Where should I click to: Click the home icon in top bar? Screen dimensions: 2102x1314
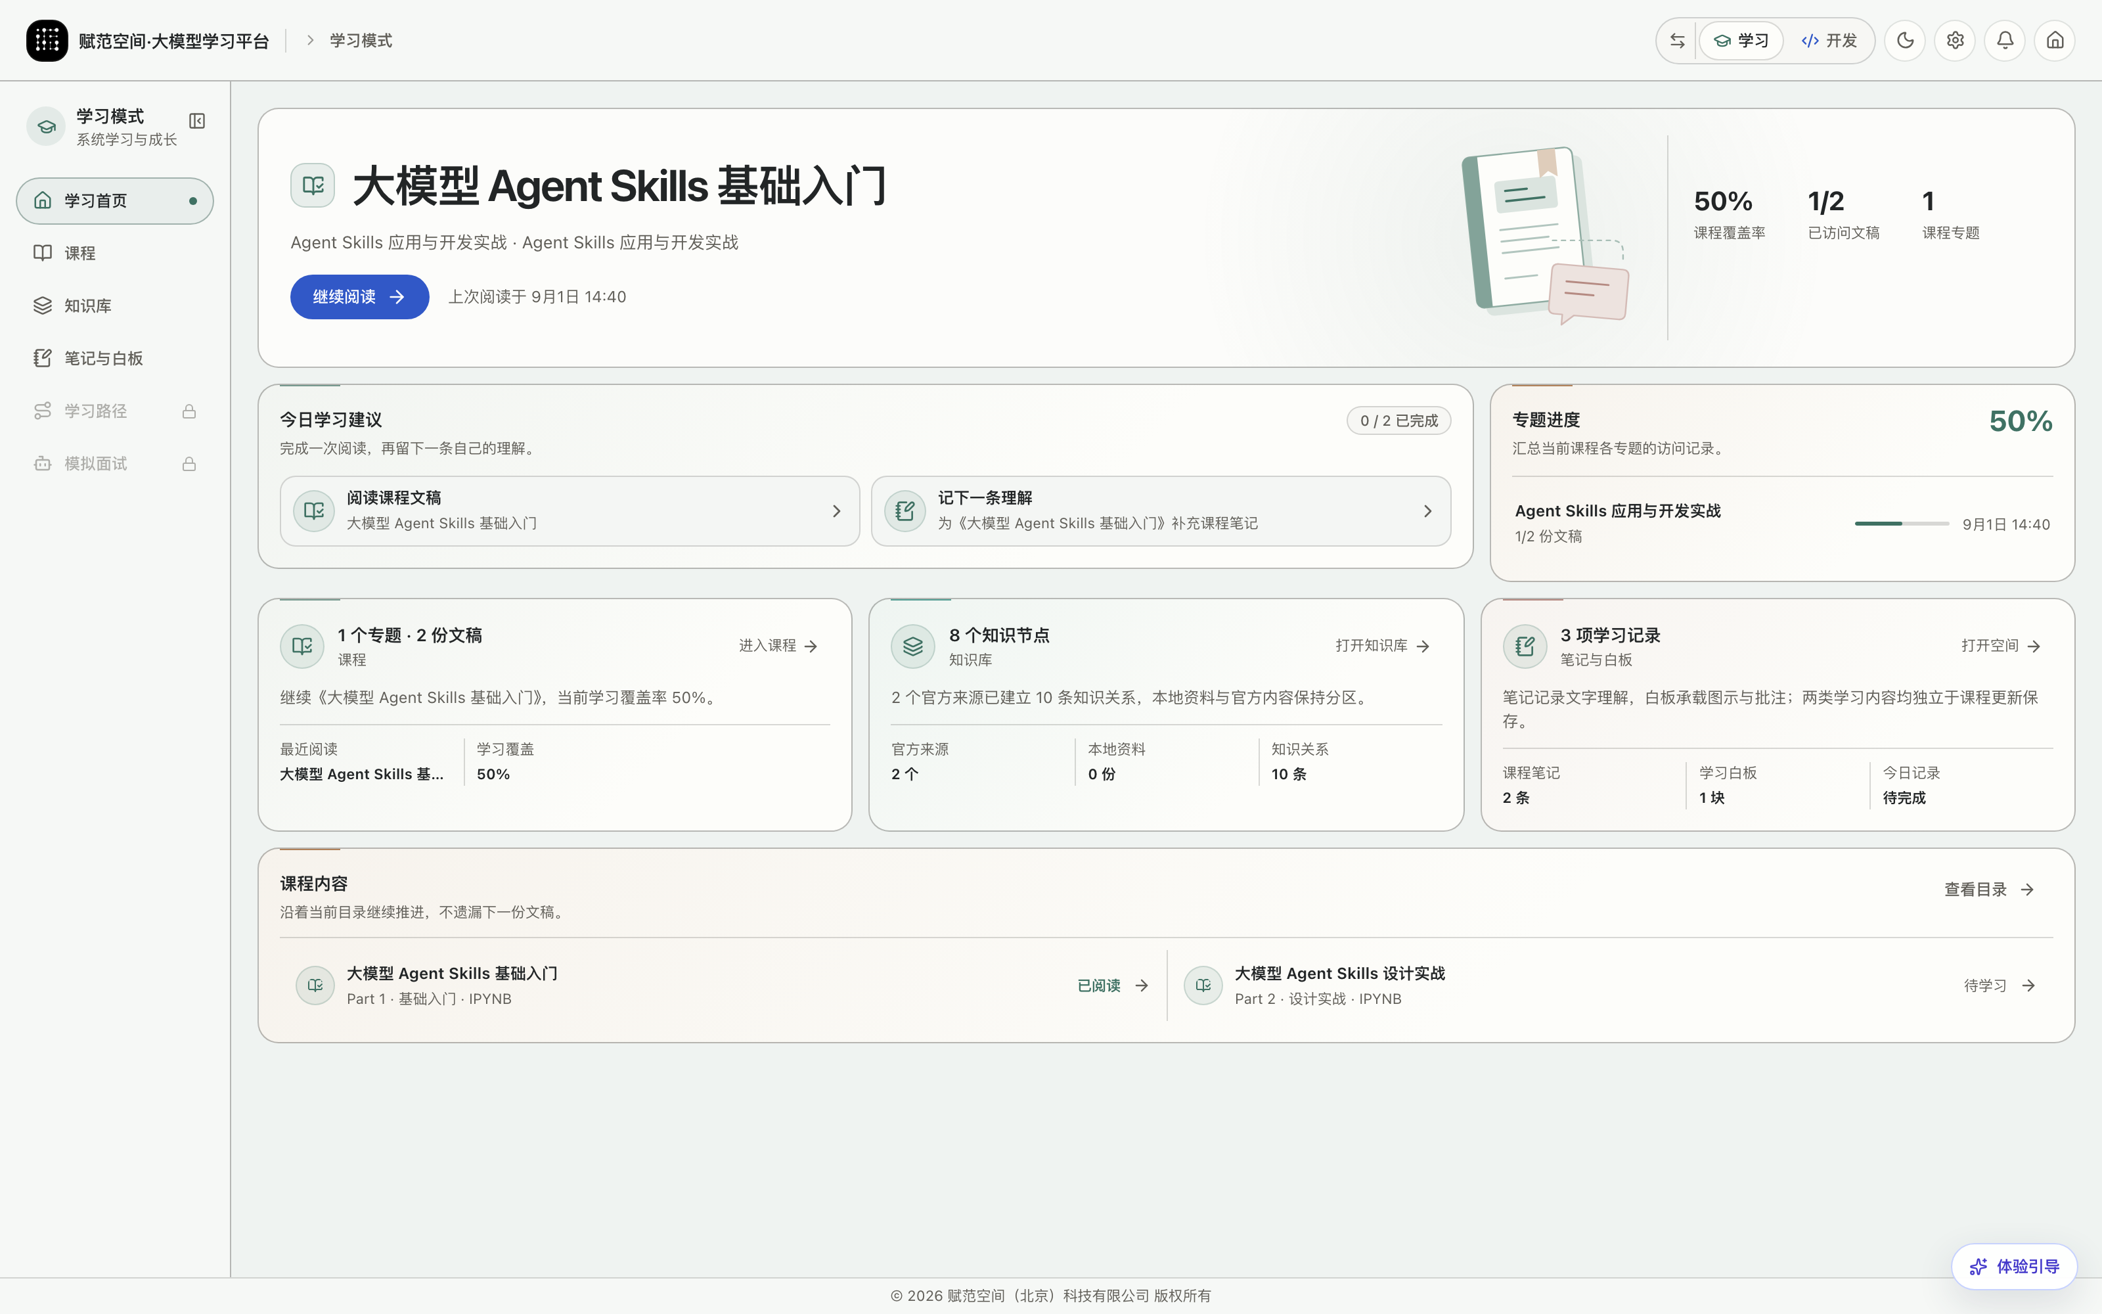click(x=2055, y=41)
